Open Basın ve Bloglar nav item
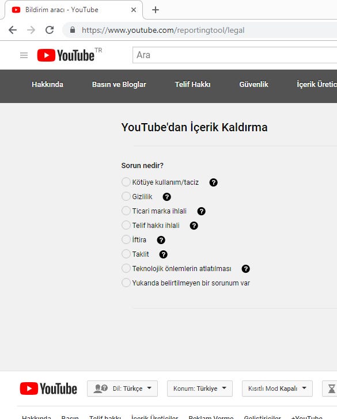Screen dimensions: 337x419 coord(119,85)
